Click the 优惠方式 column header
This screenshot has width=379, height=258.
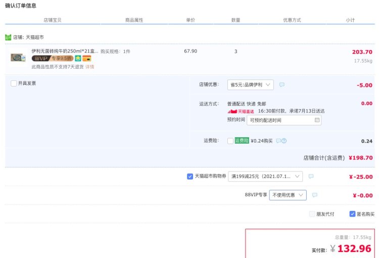tap(292, 20)
